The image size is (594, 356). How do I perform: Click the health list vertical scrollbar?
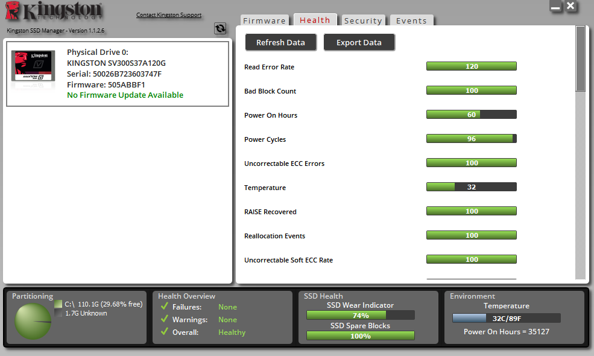pyautogui.click(x=580, y=153)
